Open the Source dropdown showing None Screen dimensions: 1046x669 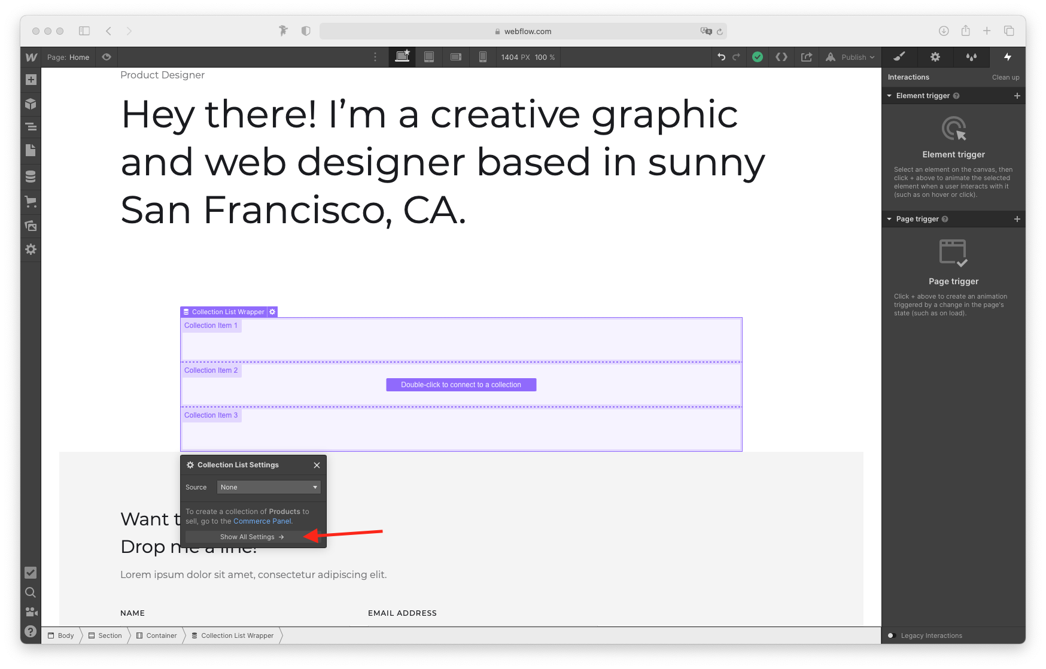click(x=268, y=487)
